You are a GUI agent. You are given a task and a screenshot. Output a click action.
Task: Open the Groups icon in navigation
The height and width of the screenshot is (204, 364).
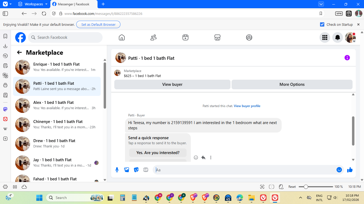249,37
